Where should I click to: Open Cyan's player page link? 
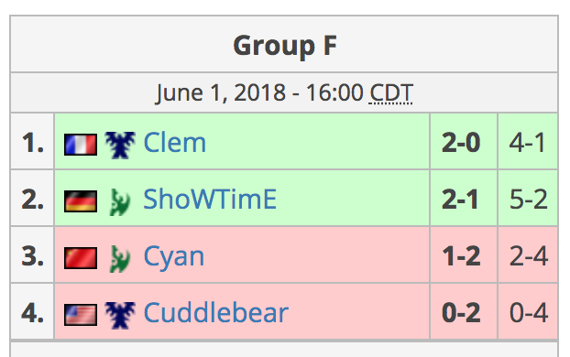pyautogui.click(x=174, y=256)
